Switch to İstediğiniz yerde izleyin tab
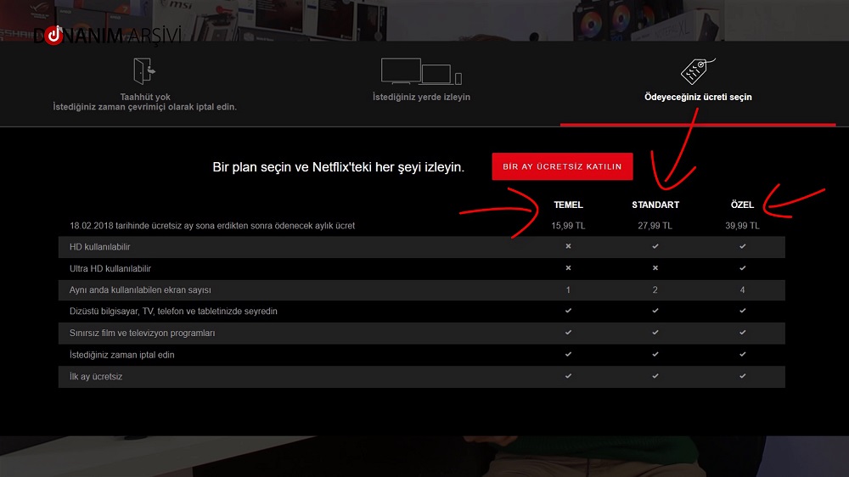The width and height of the screenshot is (849, 477). point(421,97)
